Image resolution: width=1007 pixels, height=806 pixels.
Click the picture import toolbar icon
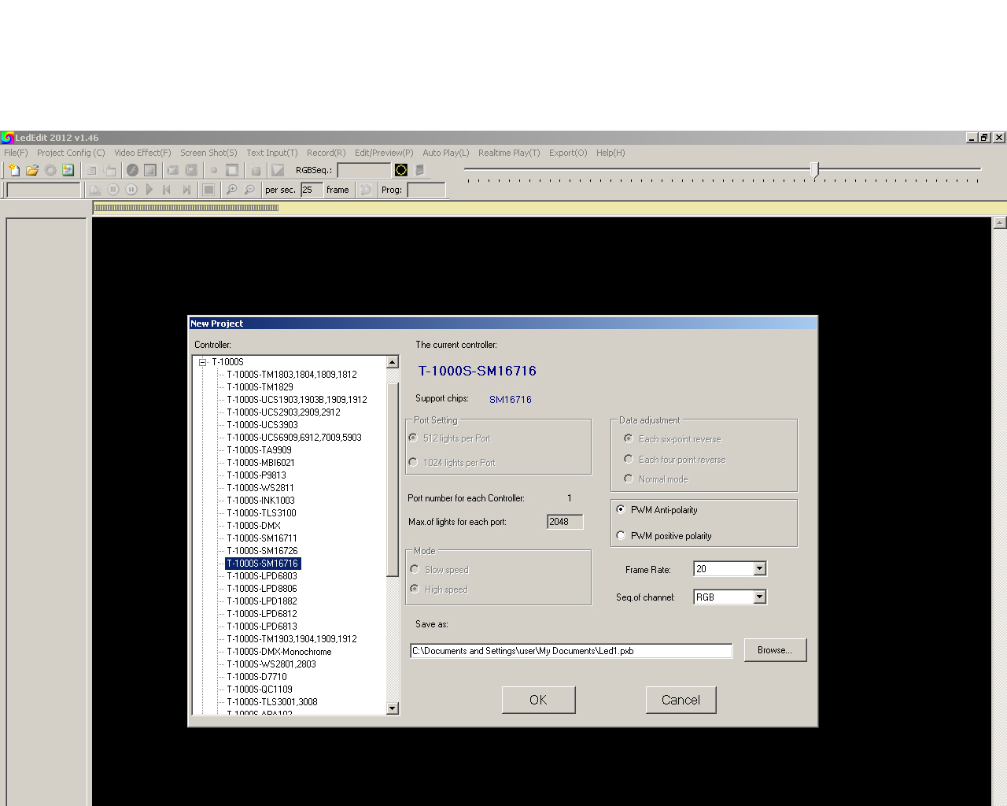pos(68,170)
